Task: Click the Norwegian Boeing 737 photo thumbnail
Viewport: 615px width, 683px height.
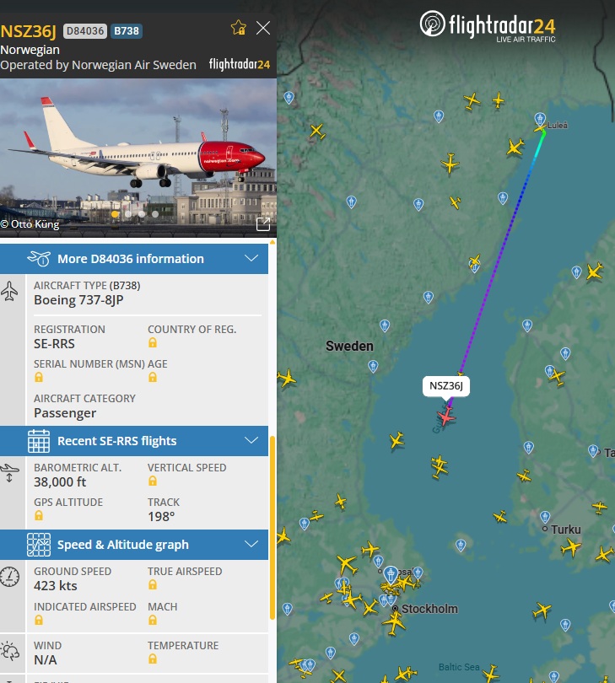Action: pos(138,158)
